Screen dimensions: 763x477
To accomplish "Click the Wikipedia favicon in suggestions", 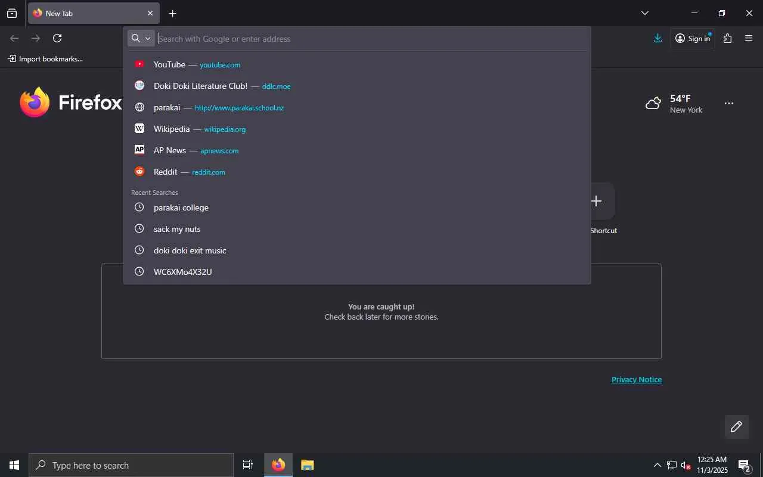I will (x=139, y=128).
